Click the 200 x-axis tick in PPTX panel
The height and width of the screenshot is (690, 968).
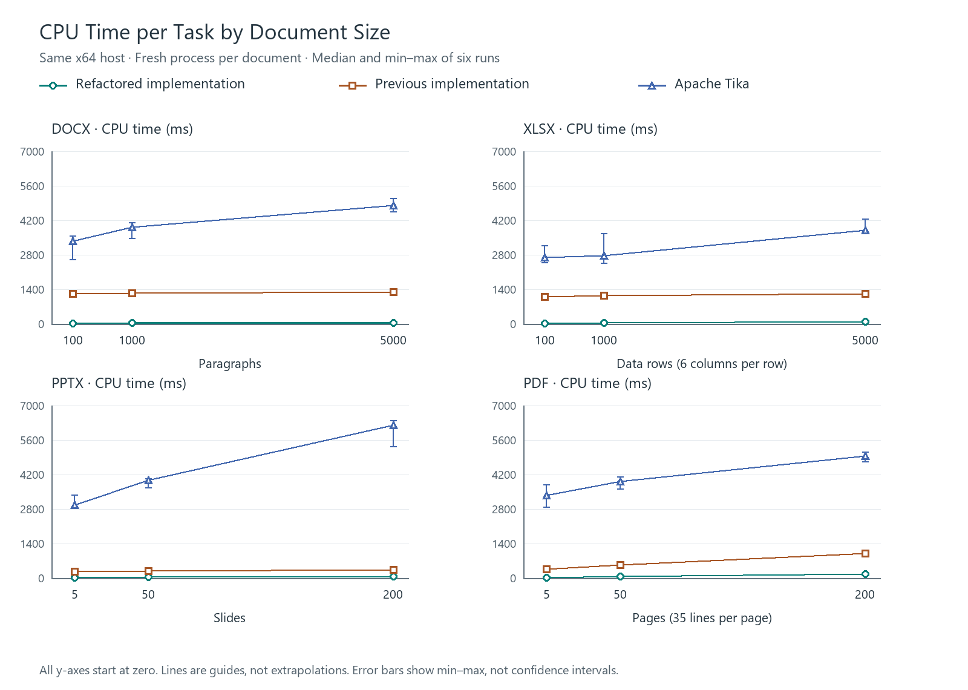[393, 594]
